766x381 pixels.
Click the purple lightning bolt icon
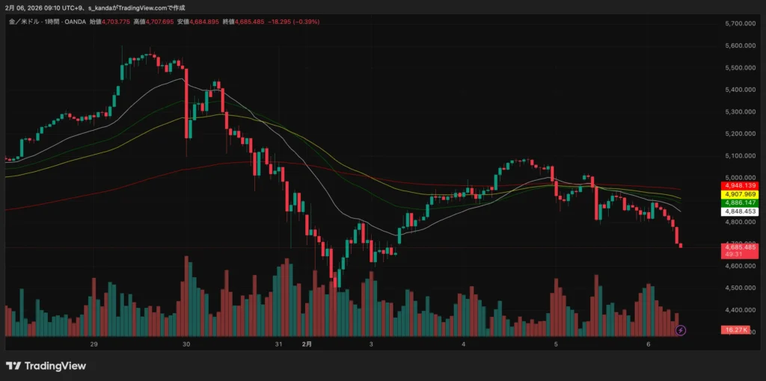point(681,329)
